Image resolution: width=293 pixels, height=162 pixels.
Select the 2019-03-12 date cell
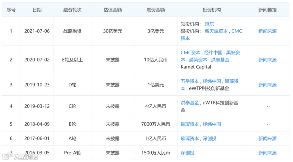point(37,106)
